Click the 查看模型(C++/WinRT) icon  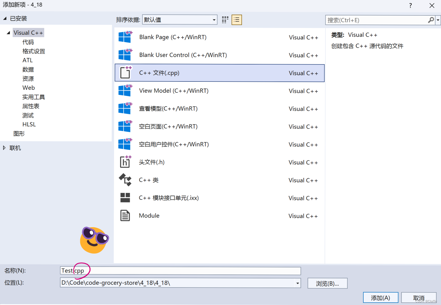pyautogui.click(x=125, y=108)
